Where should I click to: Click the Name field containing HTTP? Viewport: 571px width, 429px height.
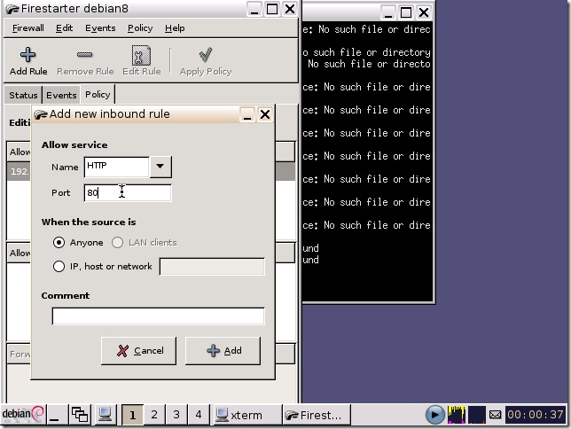click(116, 167)
